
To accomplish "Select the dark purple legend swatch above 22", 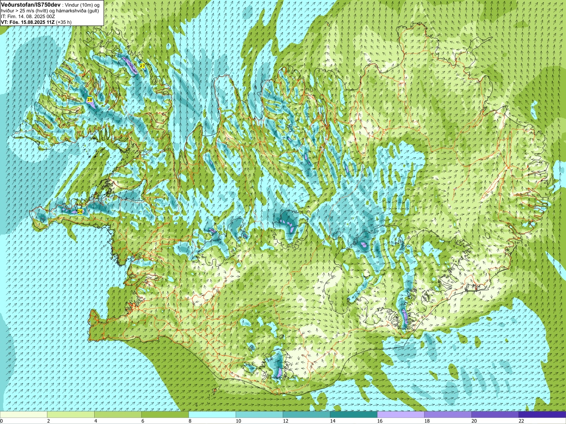I will (x=543, y=415).
